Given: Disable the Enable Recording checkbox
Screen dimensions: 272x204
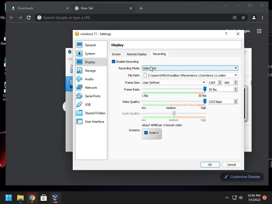Looking at the screenshot, I should 113,62.
